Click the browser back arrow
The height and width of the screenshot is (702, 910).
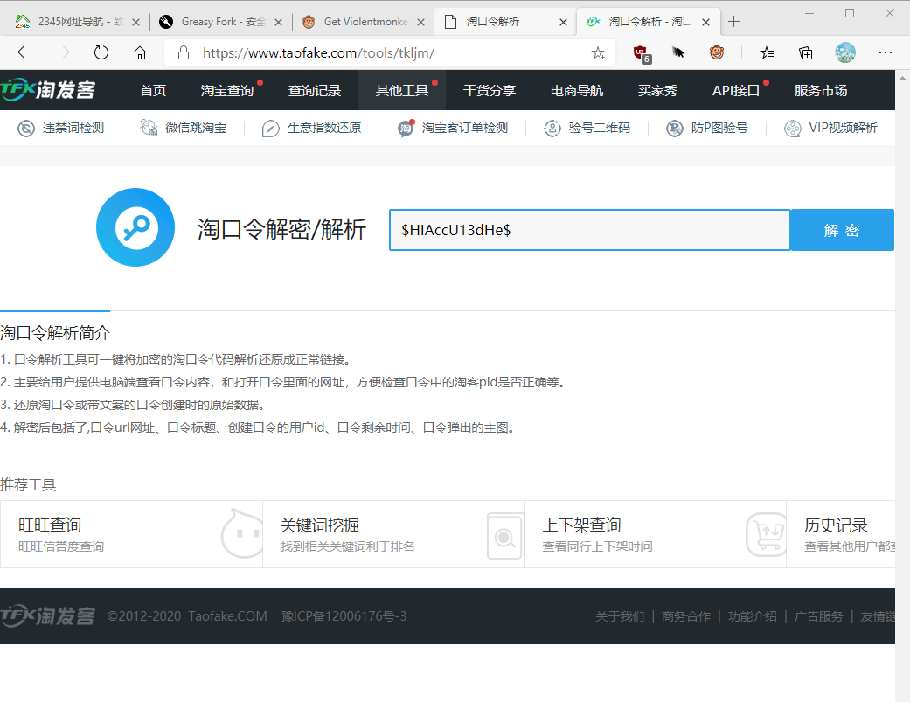point(24,52)
